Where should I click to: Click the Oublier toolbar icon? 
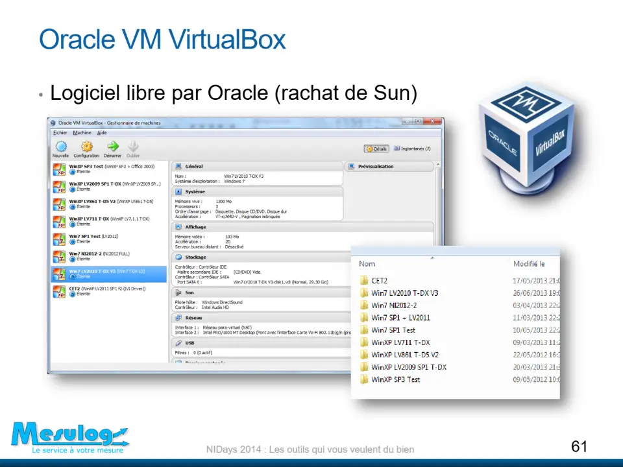[x=133, y=147]
